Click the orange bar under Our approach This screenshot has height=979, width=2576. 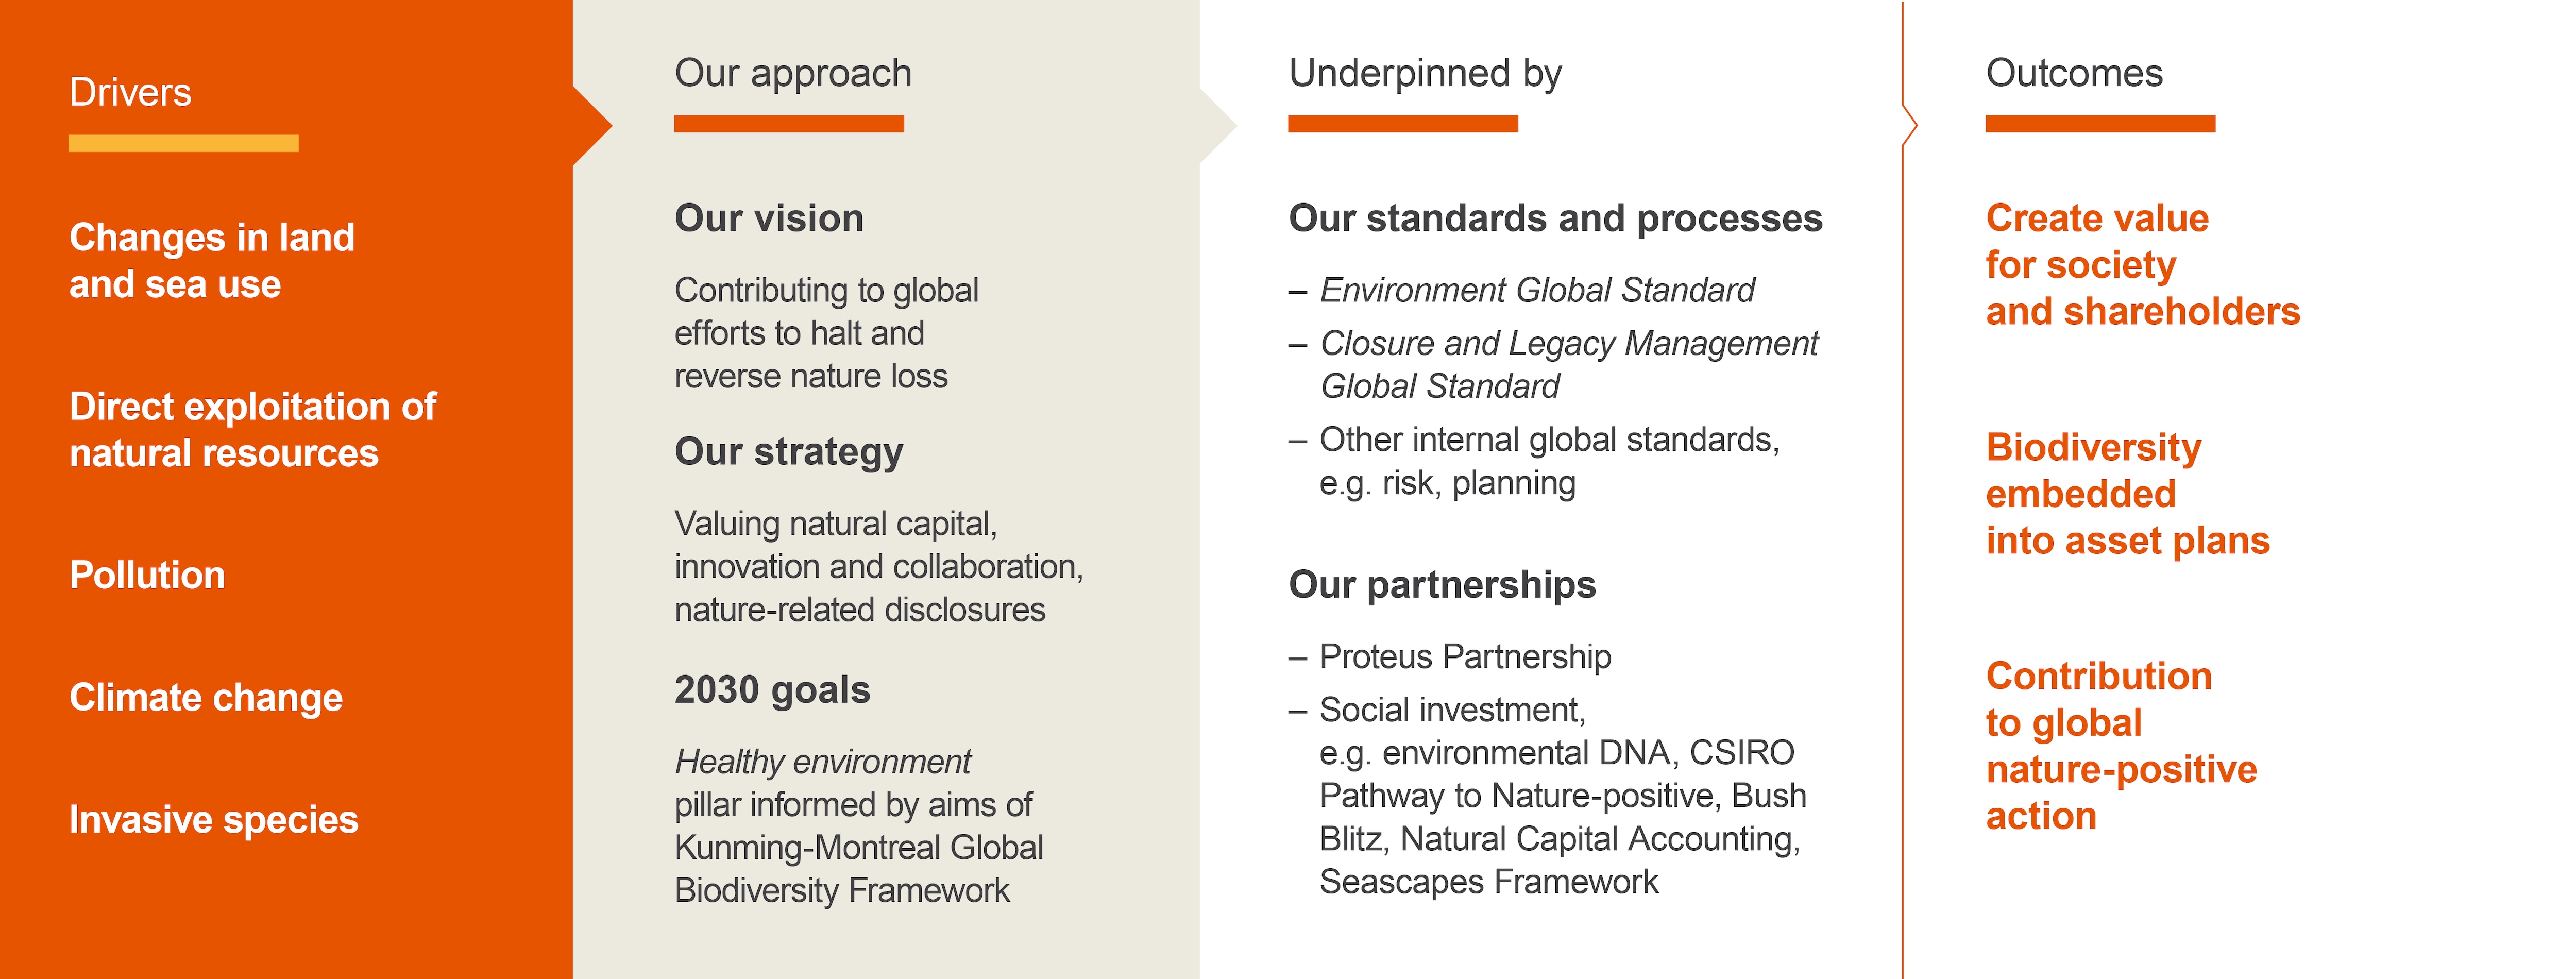pos(788,124)
